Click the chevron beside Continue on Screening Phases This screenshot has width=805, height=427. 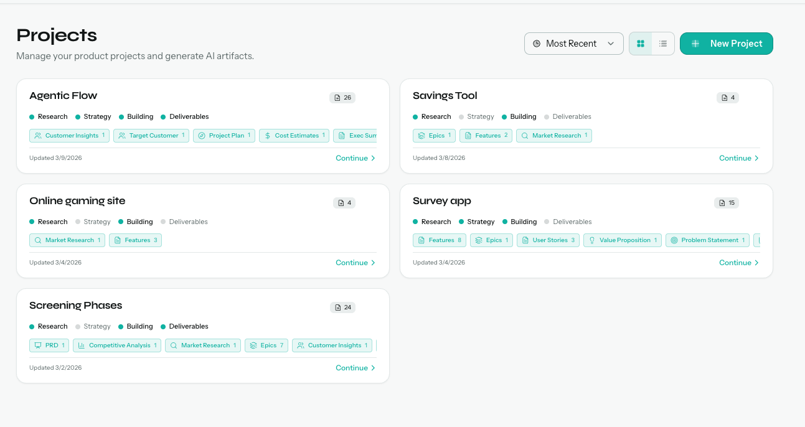(x=374, y=367)
